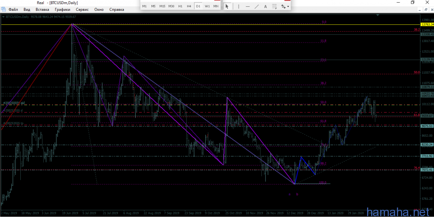Switch to H1 timeframe

pos(180,6)
